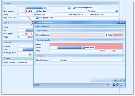Click the Partia field in Ubycie
This screenshot has height=96, width=135.
point(25,27)
